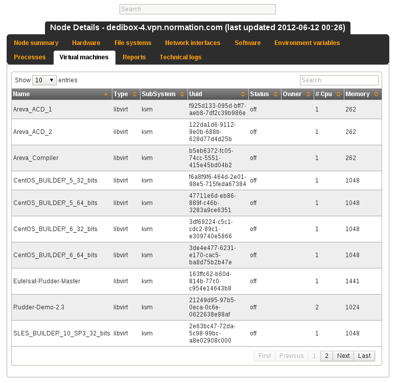
Task: Click the Uuid starting with 21249d95
Action: click(213, 307)
